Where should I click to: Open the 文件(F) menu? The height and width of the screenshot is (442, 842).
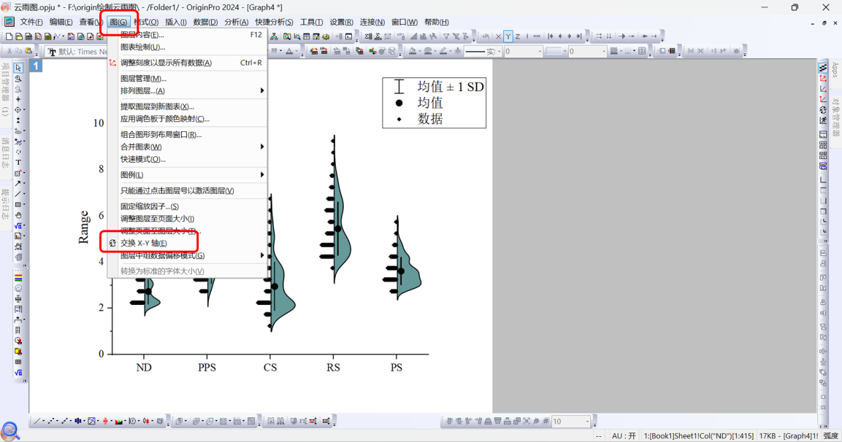[31, 22]
